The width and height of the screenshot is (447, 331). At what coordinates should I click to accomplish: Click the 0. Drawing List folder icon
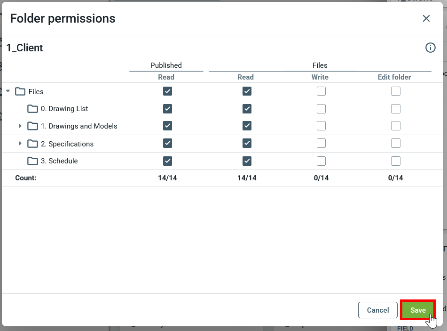(32, 109)
